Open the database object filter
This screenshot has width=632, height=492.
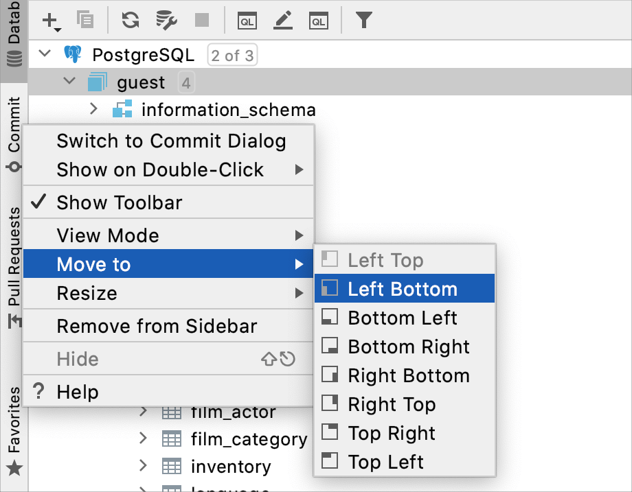(x=363, y=21)
